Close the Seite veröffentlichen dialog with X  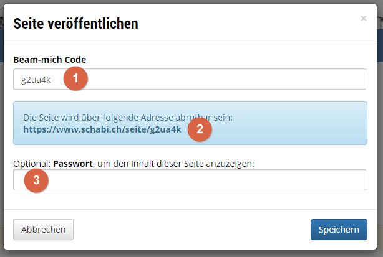[x=364, y=18]
